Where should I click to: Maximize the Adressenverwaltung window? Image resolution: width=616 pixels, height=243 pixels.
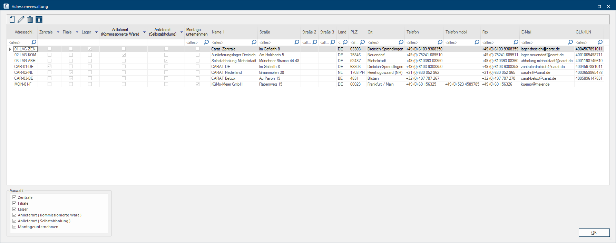pyautogui.click(x=599, y=6)
